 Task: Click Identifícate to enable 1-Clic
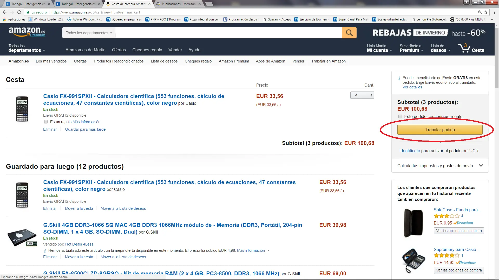[x=410, y=151]
